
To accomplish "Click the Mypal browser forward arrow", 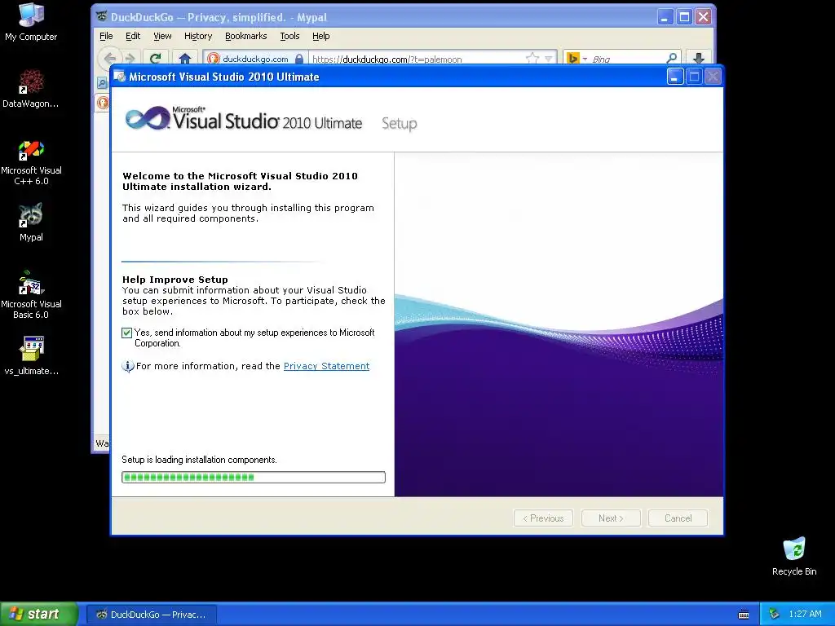I will pyautogui.click(x=130, y=59).
